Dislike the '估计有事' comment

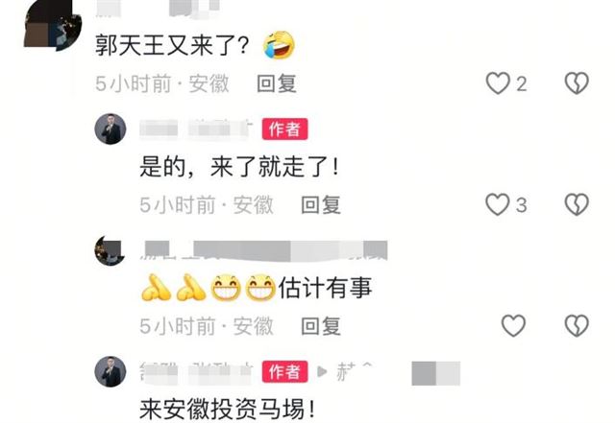577,325
